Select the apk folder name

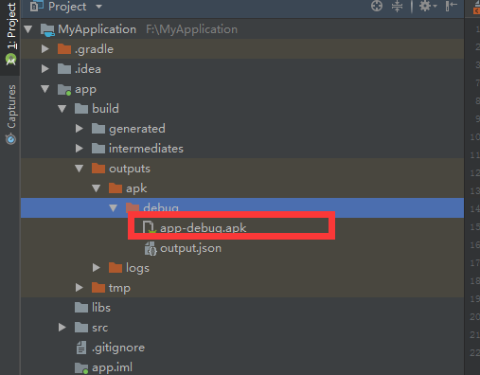(x=136, y=189)
